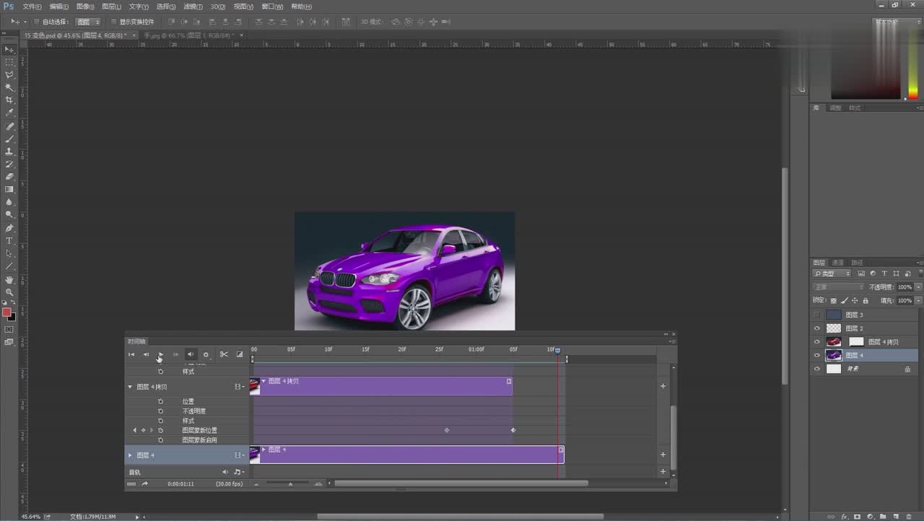The height and width of the screenshot is (521, 924).
Task: Open the 窗口(W) menu
Action: [272, 6]
